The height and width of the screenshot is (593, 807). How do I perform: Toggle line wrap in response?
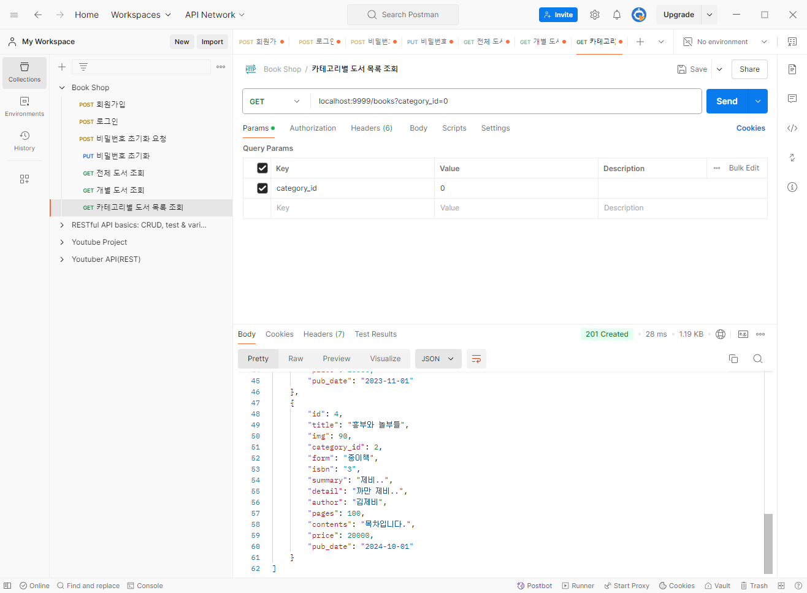(476, 359)
